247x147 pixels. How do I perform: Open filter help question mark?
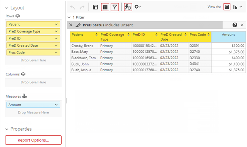(x=235, y=25)
